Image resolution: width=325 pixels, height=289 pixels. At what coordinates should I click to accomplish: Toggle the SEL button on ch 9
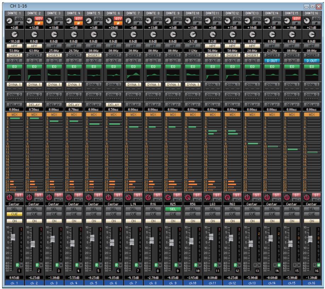[173, 209]
